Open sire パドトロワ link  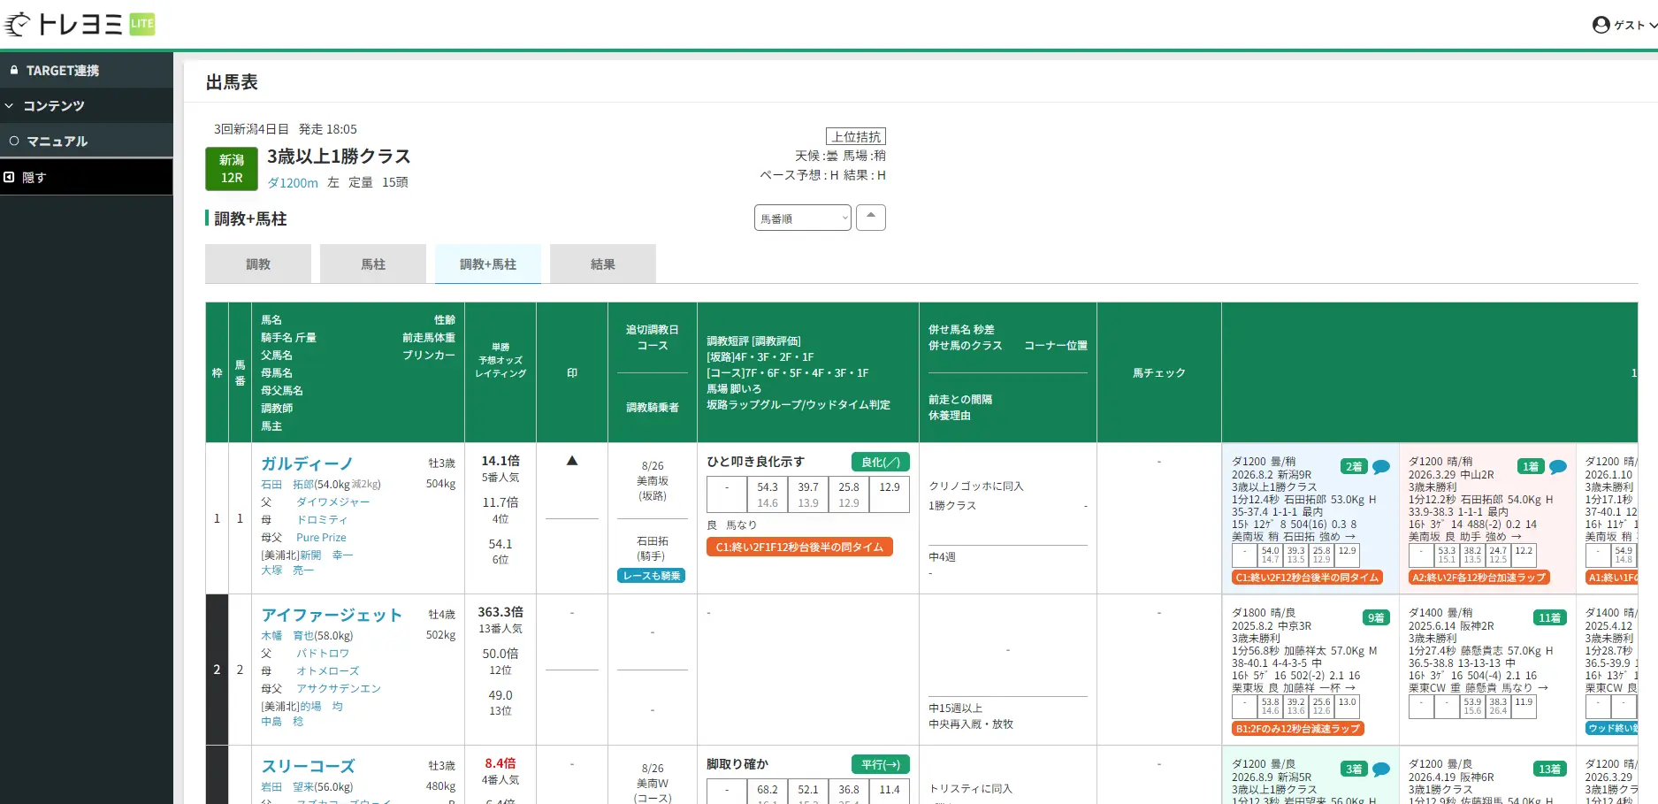click(x=323, y=654)
